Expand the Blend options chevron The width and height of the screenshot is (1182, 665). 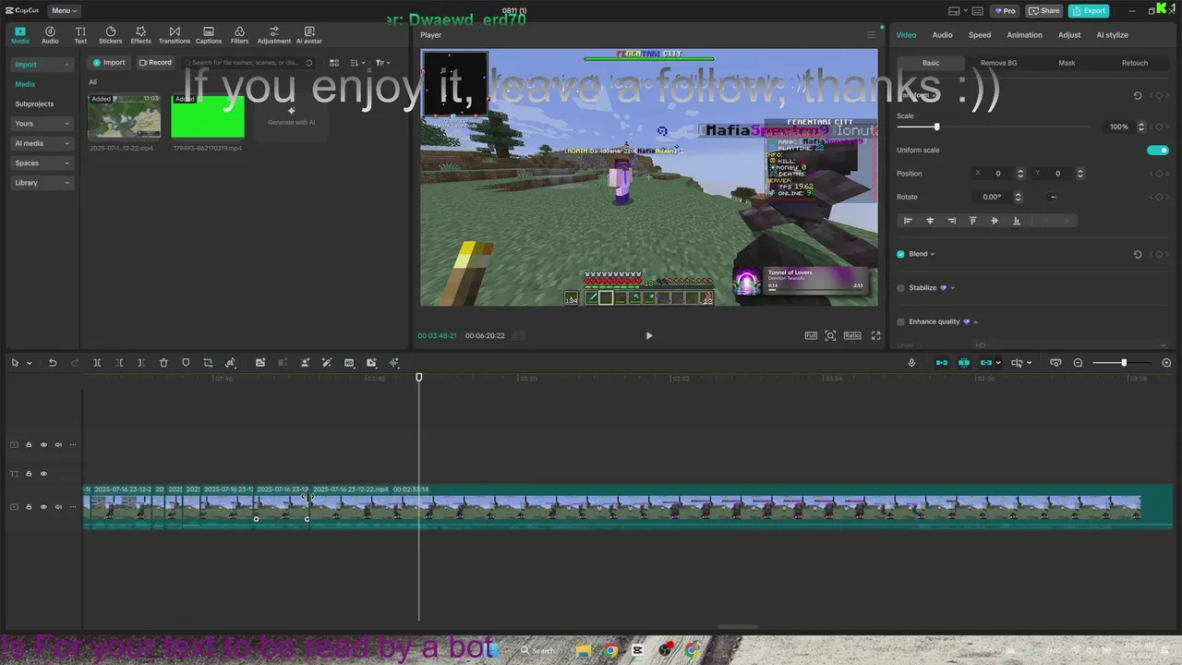(x=933, y=254)
